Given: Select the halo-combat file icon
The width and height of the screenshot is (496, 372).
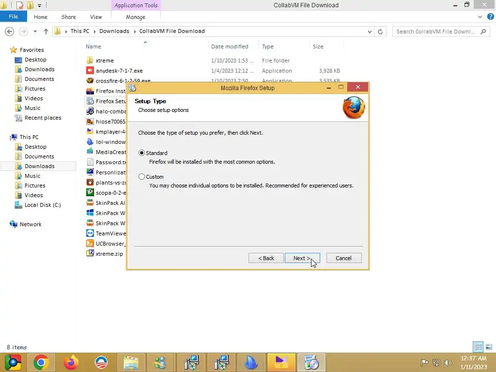Looking at the screenshot, I should [90, 111].
